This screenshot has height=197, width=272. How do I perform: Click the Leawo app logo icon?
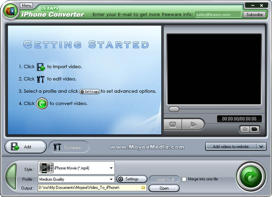[x=11, y=11]
